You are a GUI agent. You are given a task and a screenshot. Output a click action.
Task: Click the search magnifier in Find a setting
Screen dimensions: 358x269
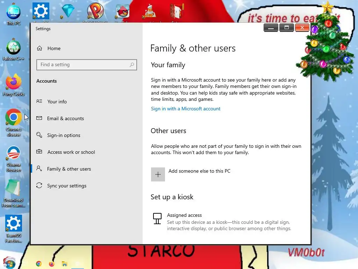pyautogui.click(x=132, y=65)
